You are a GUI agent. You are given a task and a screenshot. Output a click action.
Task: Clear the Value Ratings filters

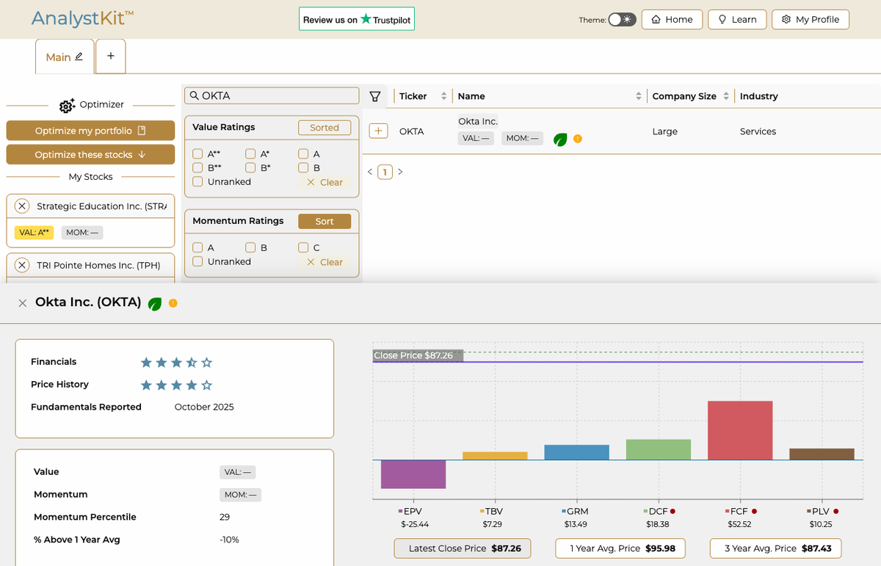coord(325,182)
